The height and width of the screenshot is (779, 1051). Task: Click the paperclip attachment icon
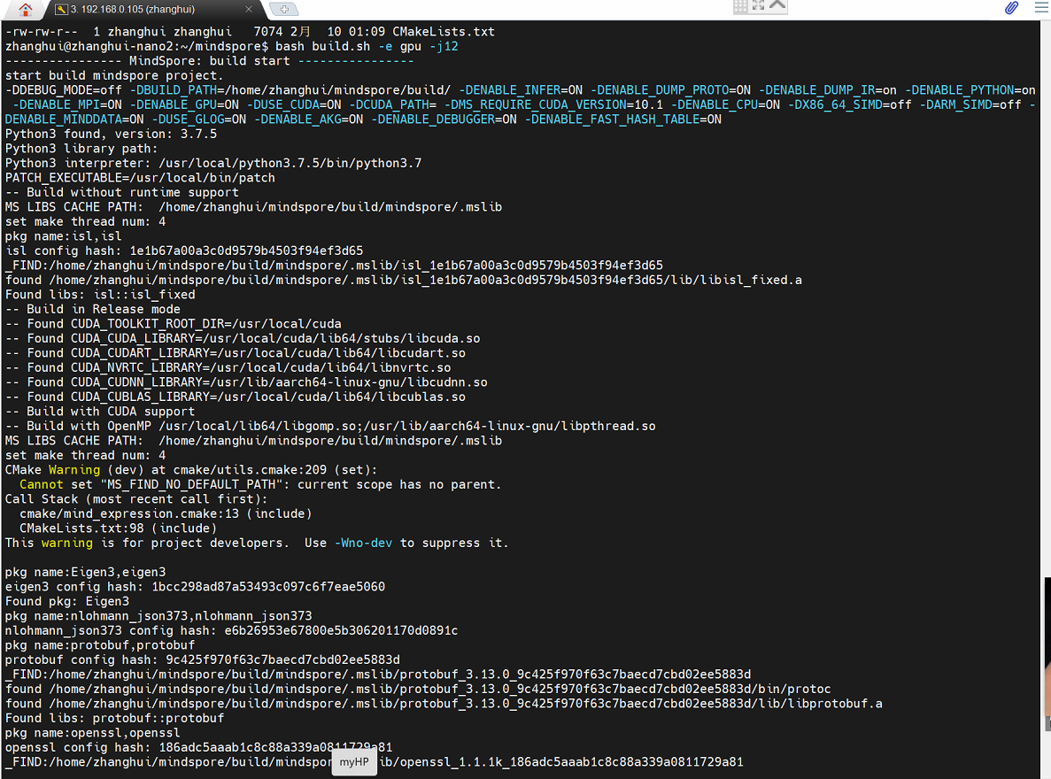(x=1011, y=8)
